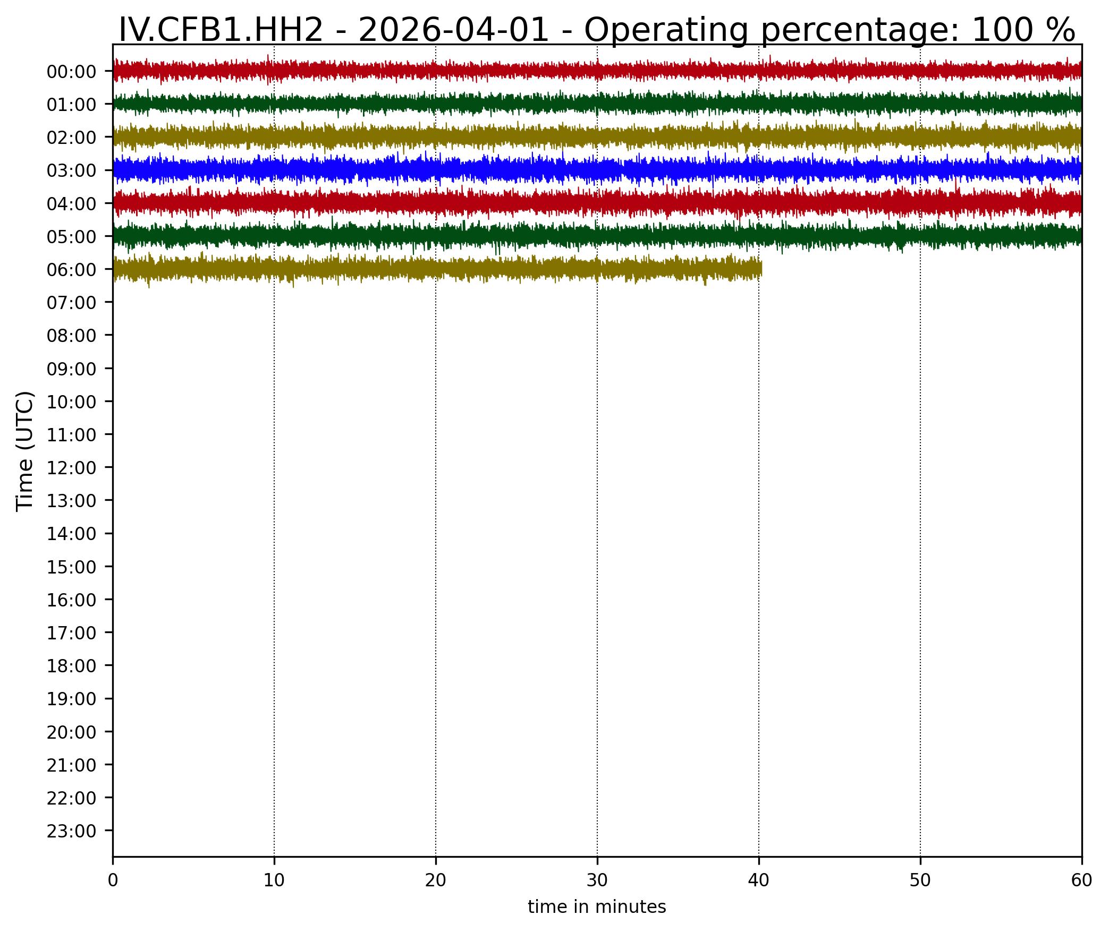Click the 'Operating percentage: 100 %' text
This screenshot has width=1109, height=932.
coord(829,30)
